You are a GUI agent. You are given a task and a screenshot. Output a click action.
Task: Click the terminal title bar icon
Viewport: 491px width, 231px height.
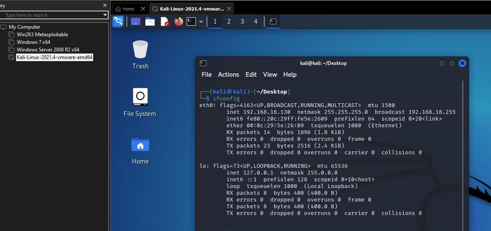click(x=203, y=63)
